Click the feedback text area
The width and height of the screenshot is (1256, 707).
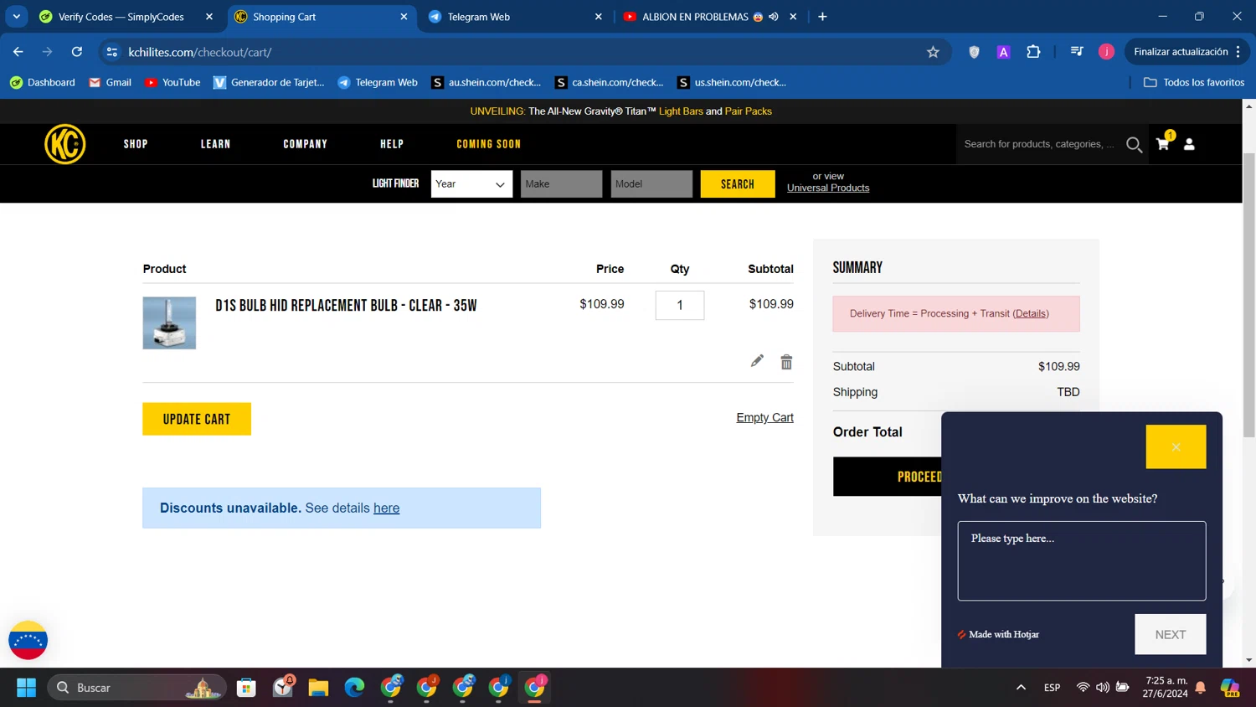[1081, 561]
